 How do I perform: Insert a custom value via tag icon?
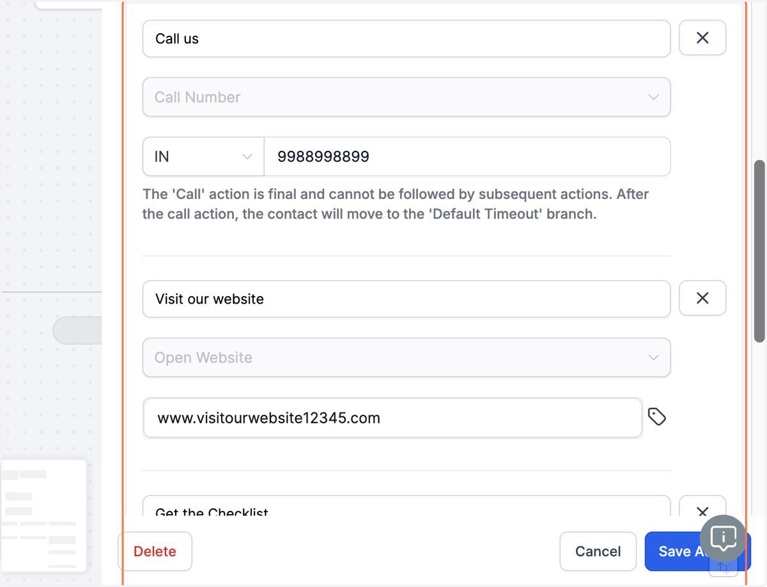tap(657, 417)
